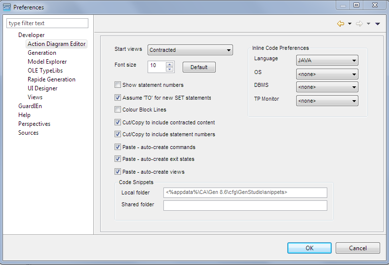Click the back navigation arrow icon
The height and width of the screenshot is (265, 389).
pyautogui.click(x=341, y=24)
